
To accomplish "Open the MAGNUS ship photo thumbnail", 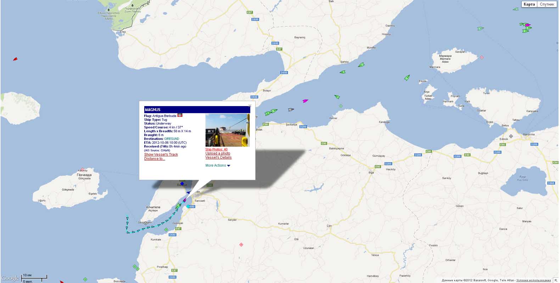I will 227,130.
